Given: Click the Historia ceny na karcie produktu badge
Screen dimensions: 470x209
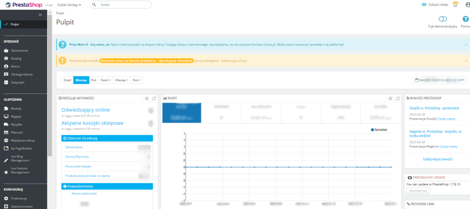Looking at the screenshot, I should [146, 60].
